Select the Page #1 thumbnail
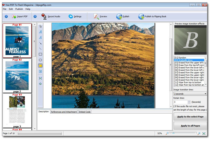Viewport: 210px width, 141px height. click(x=17, y=41)
